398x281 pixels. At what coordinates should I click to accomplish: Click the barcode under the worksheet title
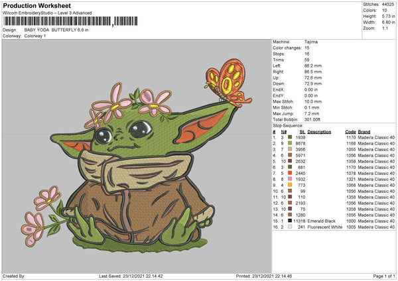click(x=70, y=21)
